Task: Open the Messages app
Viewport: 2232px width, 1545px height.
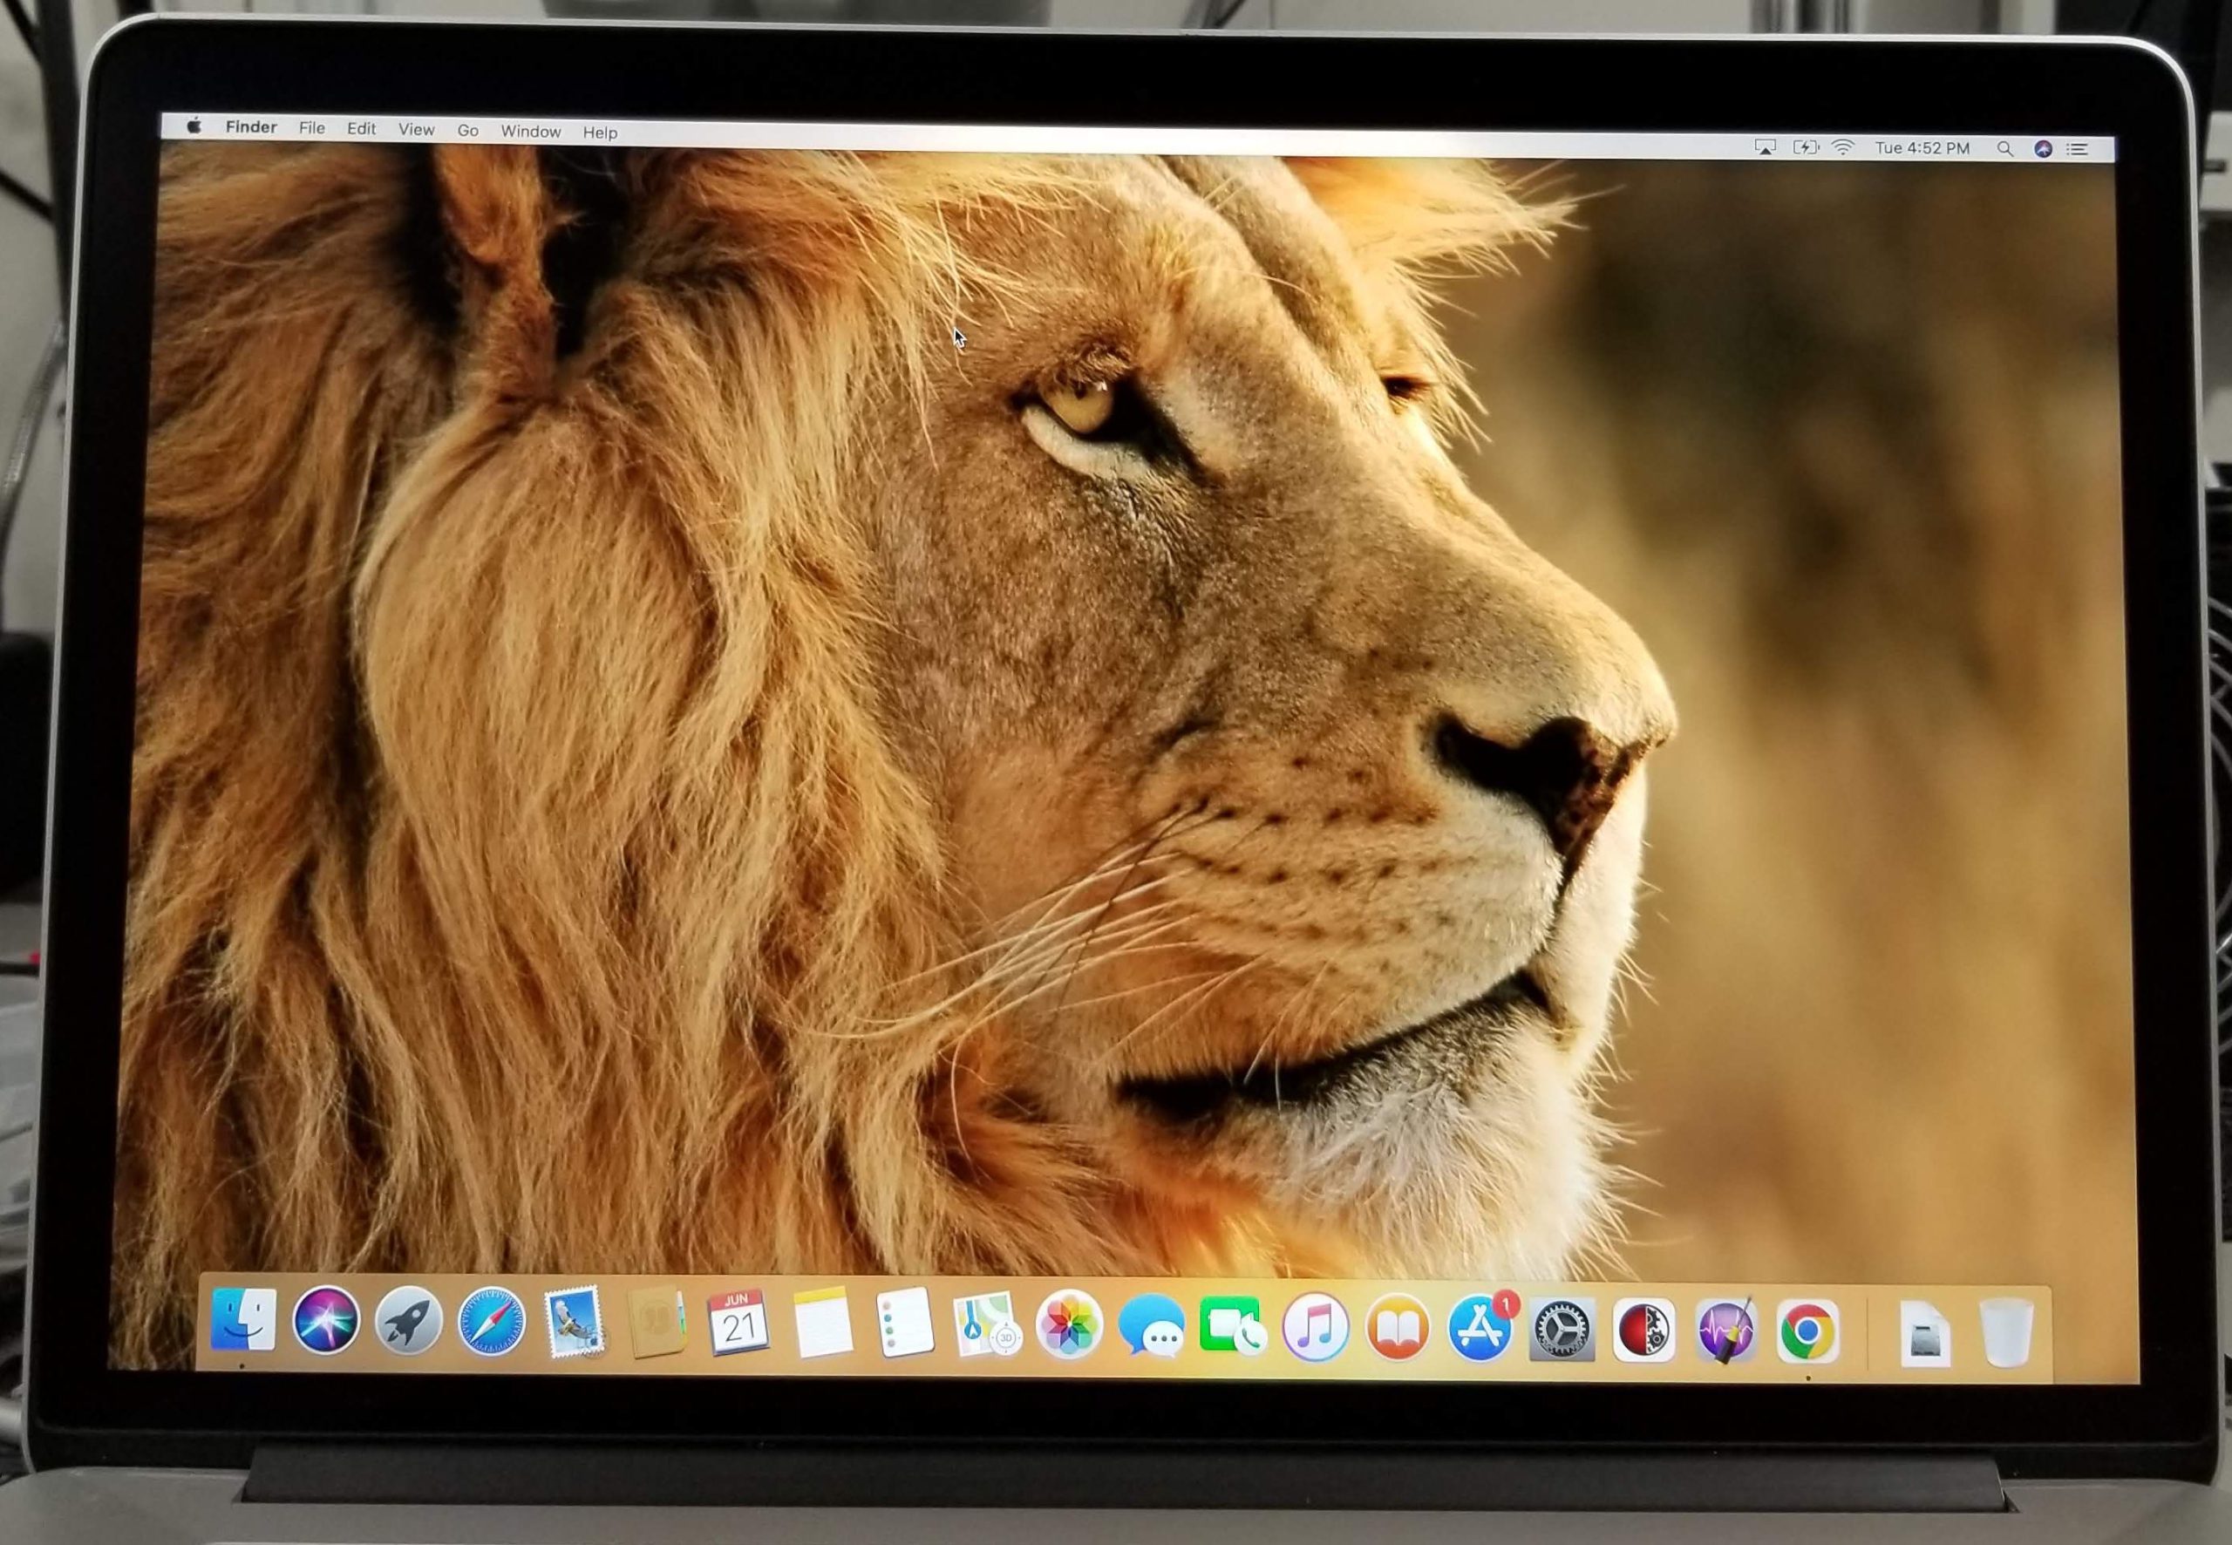Action: pyautogui.click(x=1151, y=1327)
